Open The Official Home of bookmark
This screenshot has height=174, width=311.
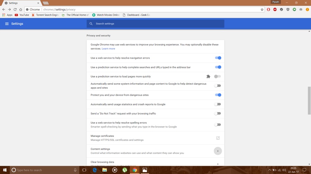75,15
